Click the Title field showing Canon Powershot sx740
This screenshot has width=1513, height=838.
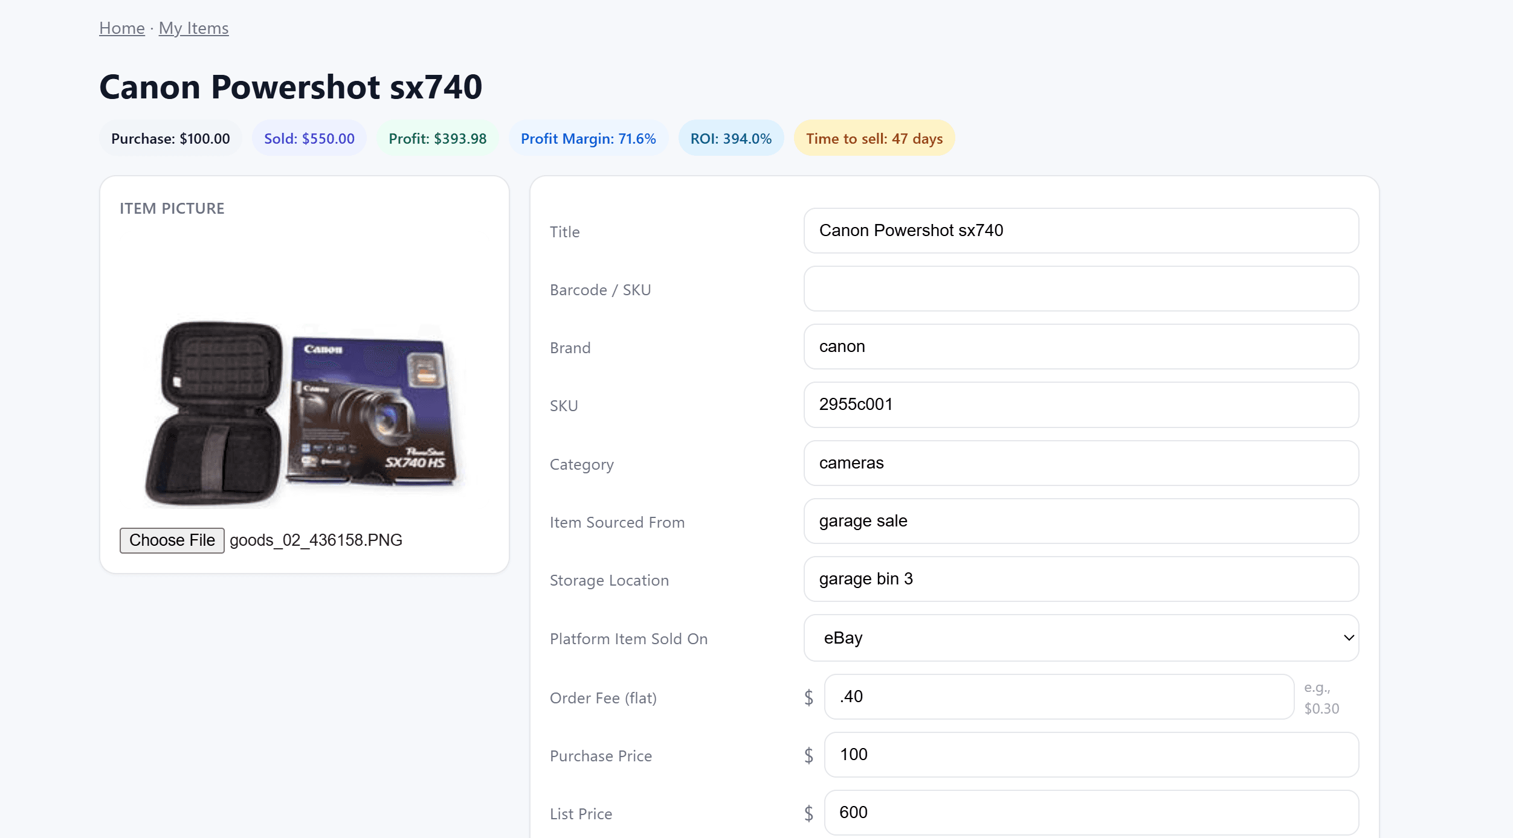(1081, 231)
